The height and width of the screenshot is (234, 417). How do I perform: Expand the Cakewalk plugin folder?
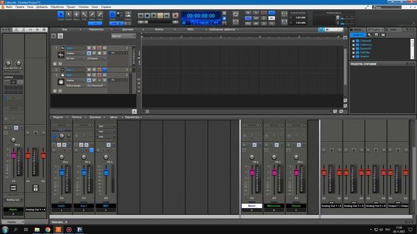[353, 41]
